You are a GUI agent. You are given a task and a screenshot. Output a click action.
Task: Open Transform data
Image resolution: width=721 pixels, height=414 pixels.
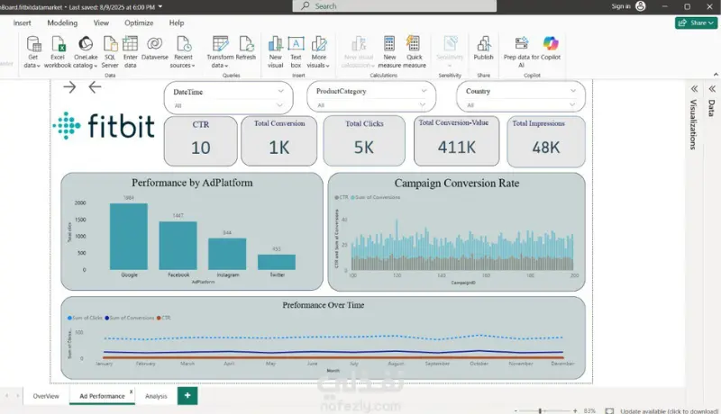pos(220,52)
